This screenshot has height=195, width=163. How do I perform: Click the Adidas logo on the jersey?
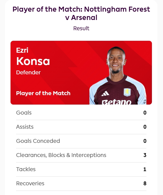tap(105, 93)
